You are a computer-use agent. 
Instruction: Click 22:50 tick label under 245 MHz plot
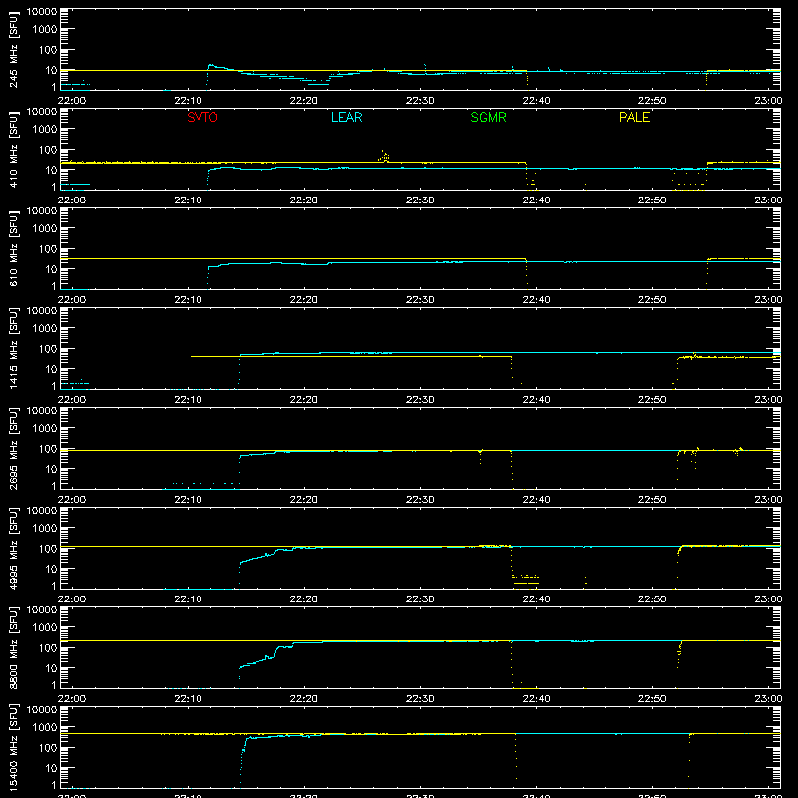pos(652,101)
